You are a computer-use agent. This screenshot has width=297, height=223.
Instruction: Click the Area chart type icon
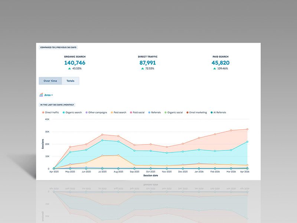(x=41, y=95)
